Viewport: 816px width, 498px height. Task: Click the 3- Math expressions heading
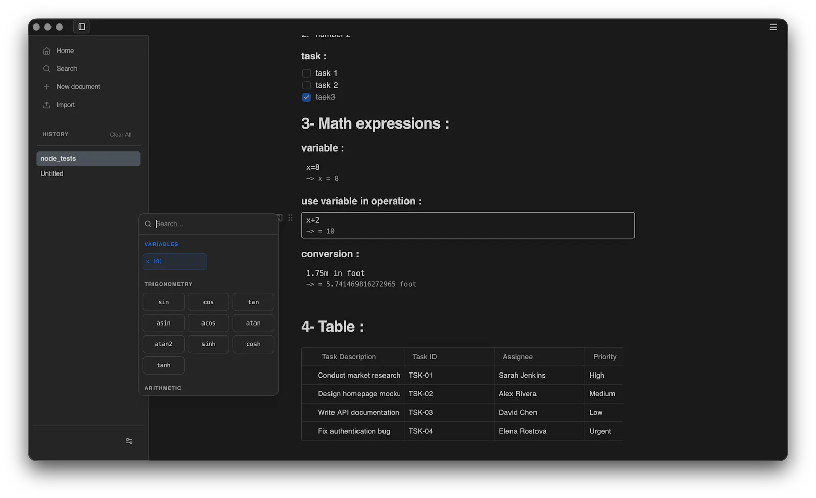point(375,123)
